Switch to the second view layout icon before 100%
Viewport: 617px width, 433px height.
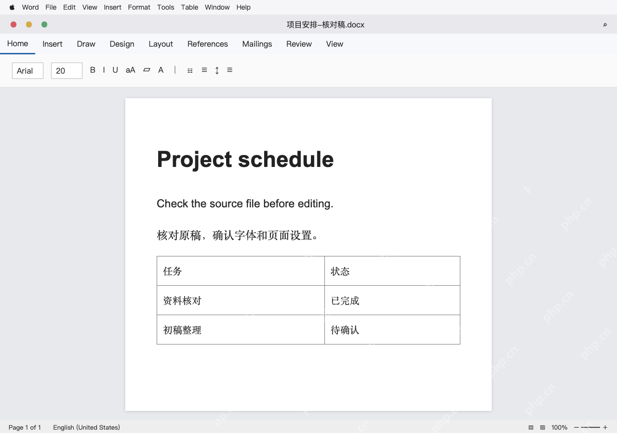(542, 427)
